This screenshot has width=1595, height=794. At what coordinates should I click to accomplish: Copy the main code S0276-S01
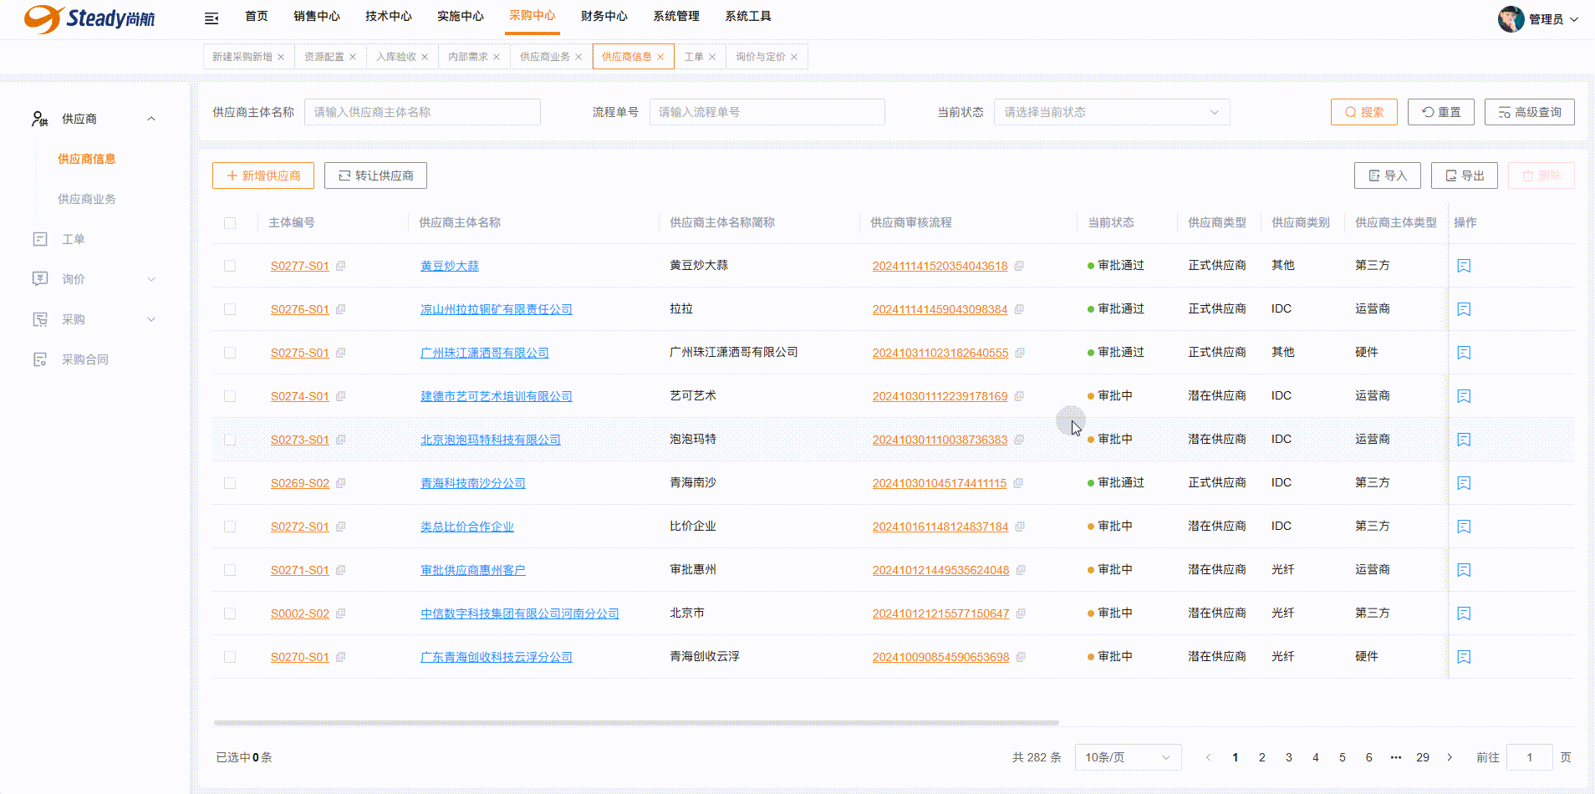click(x=340, y=309)
